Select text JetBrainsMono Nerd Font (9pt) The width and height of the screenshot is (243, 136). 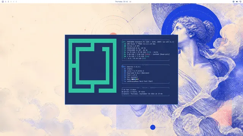tap(140, 81)
